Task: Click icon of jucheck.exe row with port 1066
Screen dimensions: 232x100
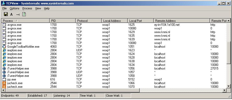Action: [x=4, y=83]
